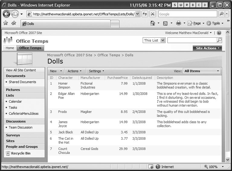The image size is (232, 171).
Task: Click the browser Forward arrow button
Action: pos(15,14)
